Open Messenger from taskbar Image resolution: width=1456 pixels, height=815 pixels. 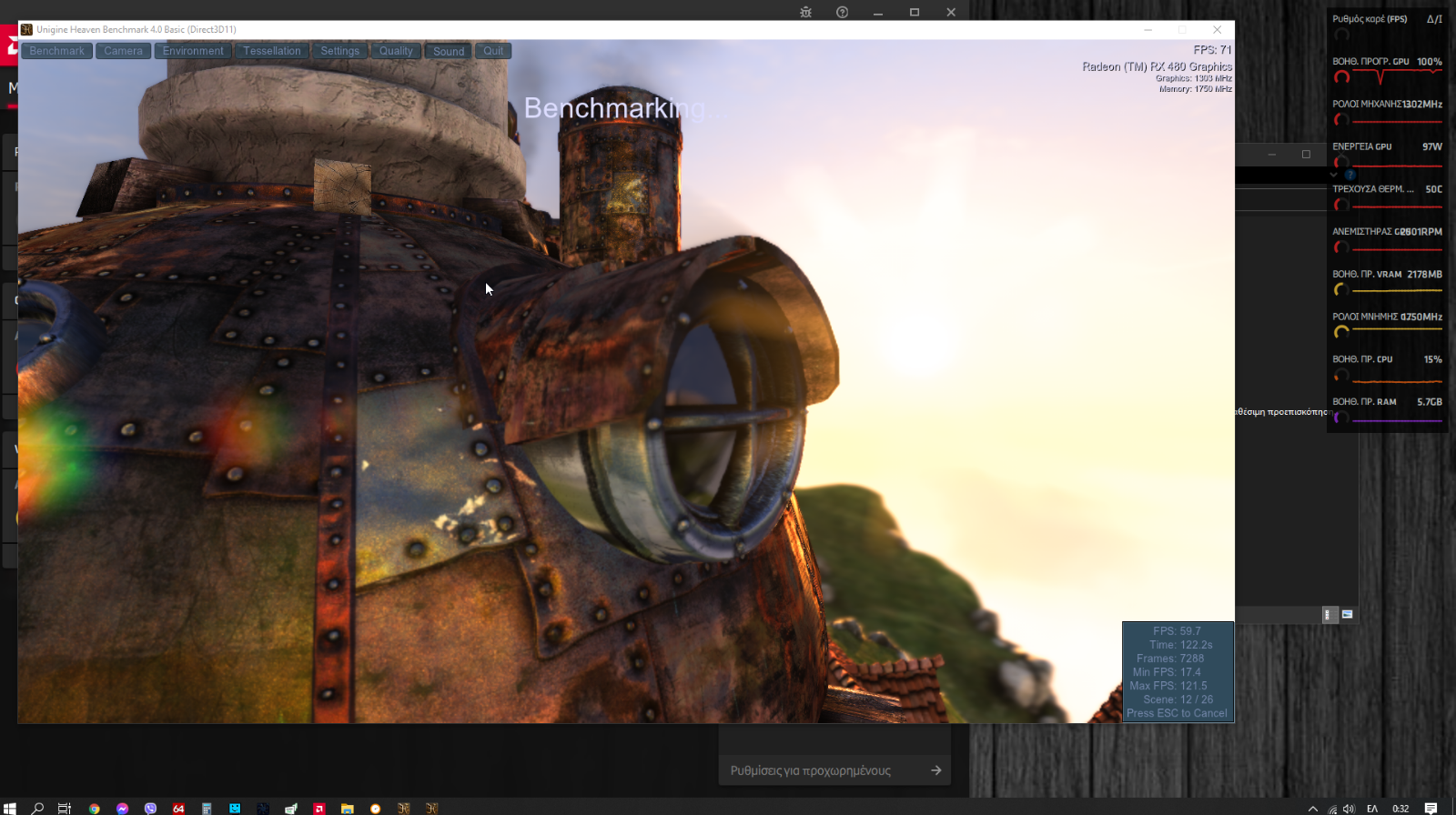pyautogui.click(x=122, y=808)
